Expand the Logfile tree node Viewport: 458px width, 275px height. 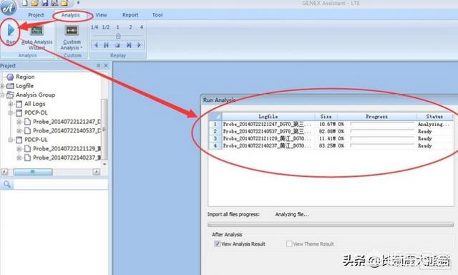coord(3,86)
